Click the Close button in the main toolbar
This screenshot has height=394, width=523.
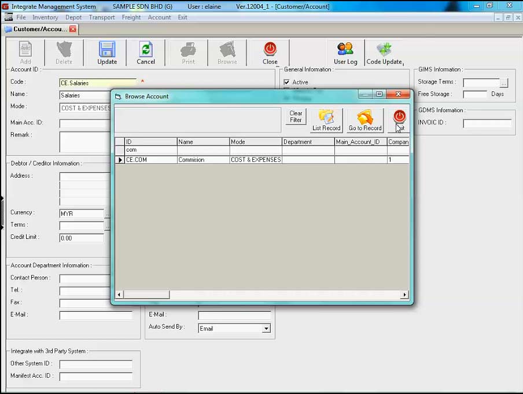point(270,53)
